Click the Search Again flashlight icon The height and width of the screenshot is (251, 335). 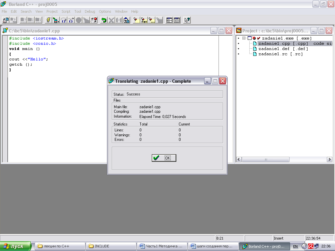tap(151, 20)
